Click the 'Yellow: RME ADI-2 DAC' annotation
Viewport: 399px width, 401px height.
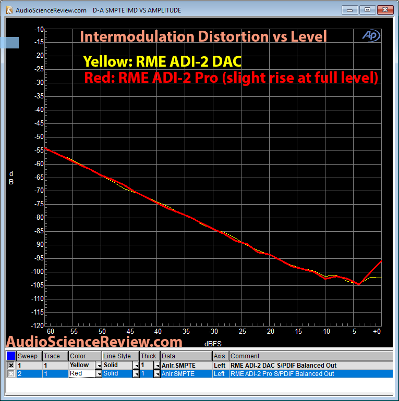162,61
